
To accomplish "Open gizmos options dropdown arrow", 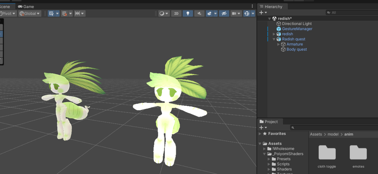I will coord(253,14).
